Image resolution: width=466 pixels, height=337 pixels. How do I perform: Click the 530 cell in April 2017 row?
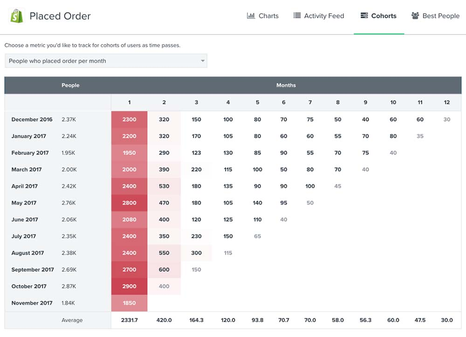(x=164, y=186)
